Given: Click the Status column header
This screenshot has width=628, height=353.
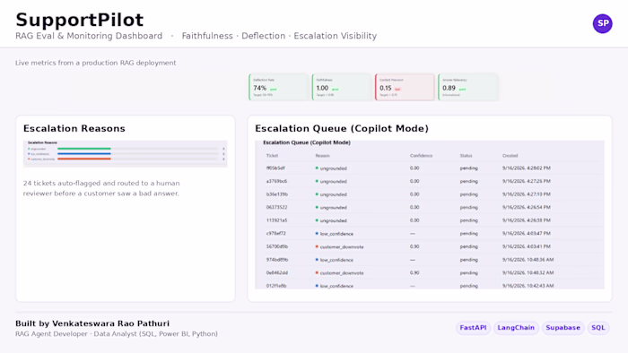Looking at the screenshot, I should pos(466,156).
